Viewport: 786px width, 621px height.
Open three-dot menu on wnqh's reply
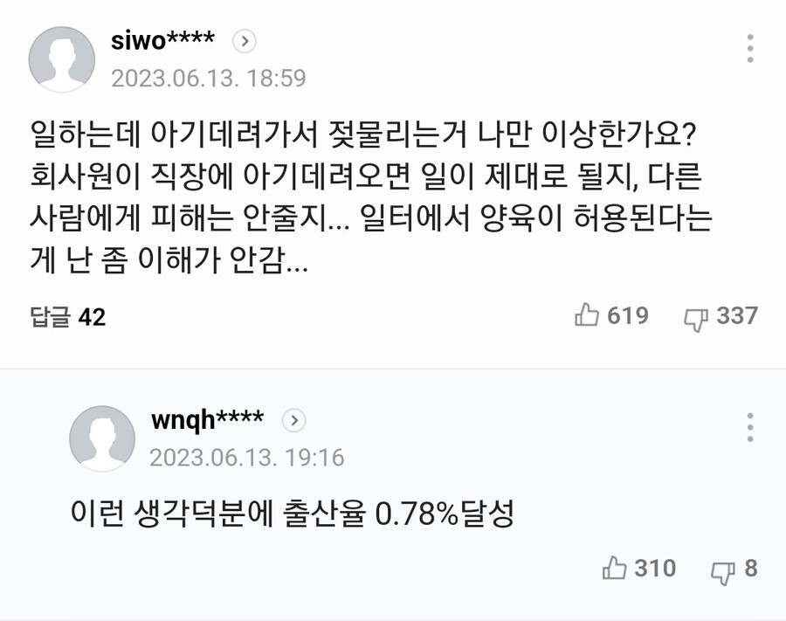(750, 427)
